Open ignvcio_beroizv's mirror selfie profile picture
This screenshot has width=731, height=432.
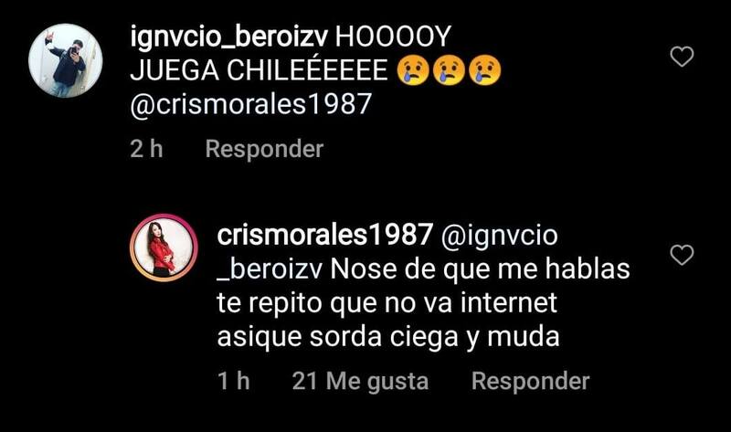65,60
